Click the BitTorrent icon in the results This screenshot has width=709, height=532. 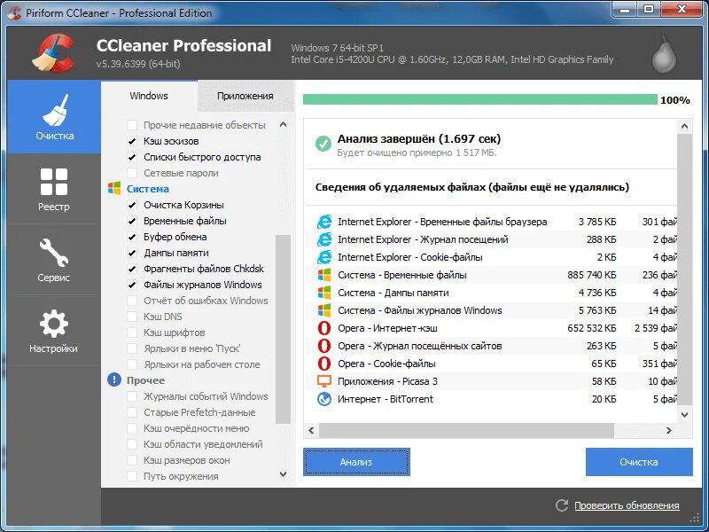(x=324, y=399)
